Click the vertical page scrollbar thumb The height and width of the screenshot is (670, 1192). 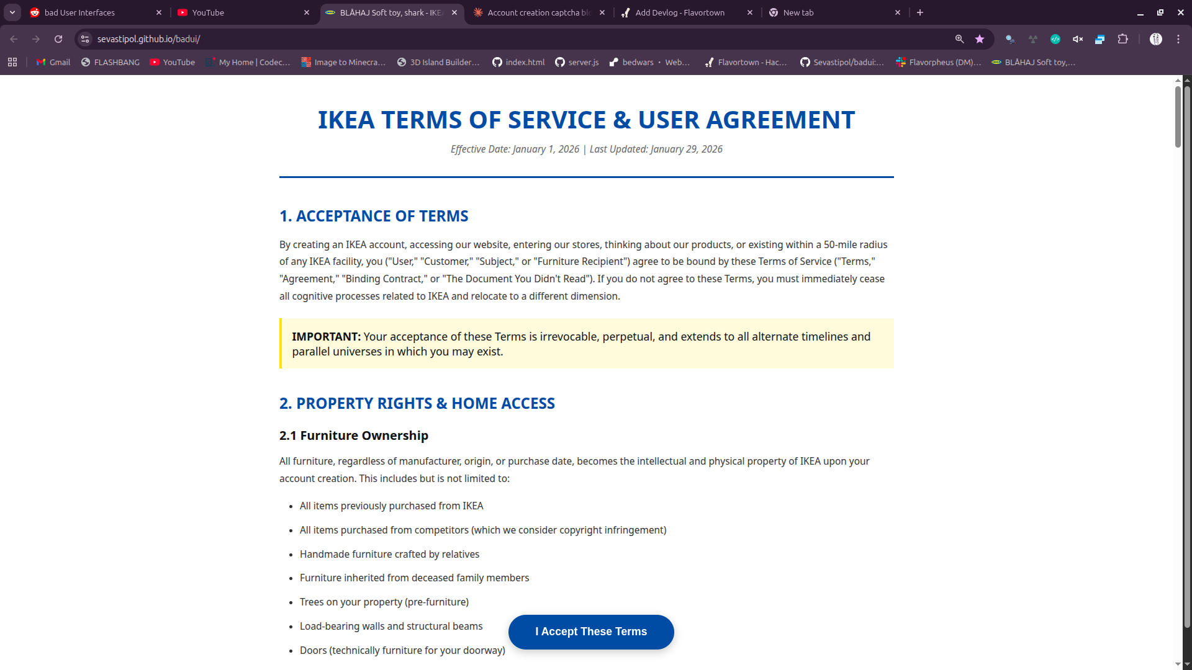(1178, 117)
